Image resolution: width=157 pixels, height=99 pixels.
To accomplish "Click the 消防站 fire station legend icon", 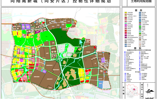I will click(x=140, y=78).
